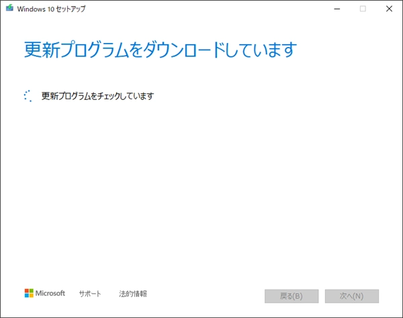Screen dimensions: 403x318
Task: Click the Microsoft logo in the footer
Action: (45, 293)
